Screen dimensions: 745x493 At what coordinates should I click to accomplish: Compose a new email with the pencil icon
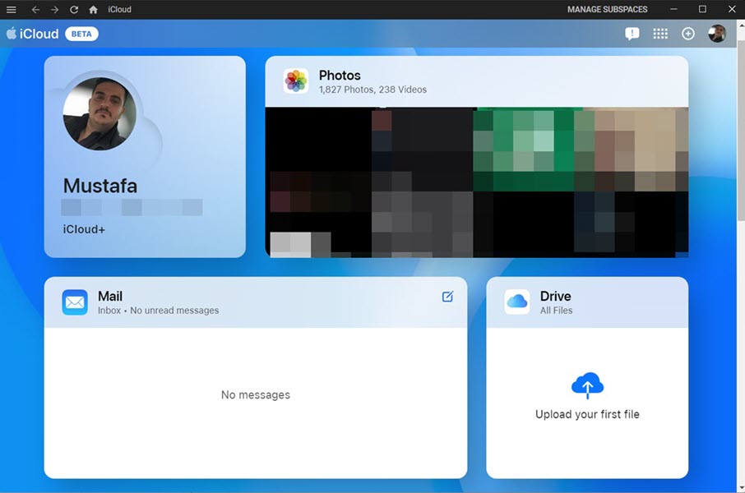tap(447, 297)
